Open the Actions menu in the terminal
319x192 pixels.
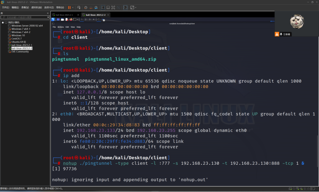tap(60, 27)
